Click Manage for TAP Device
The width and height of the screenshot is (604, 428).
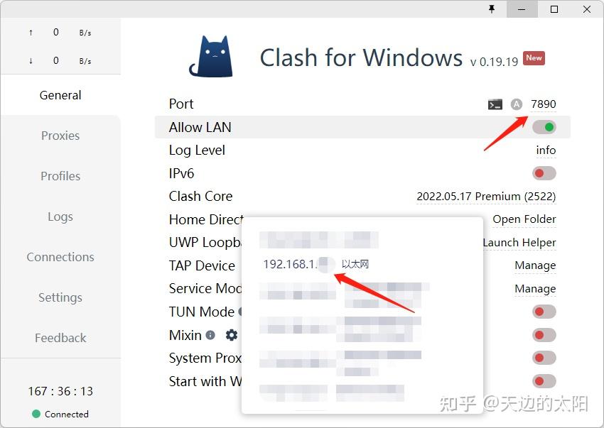[x=535, y=265]
